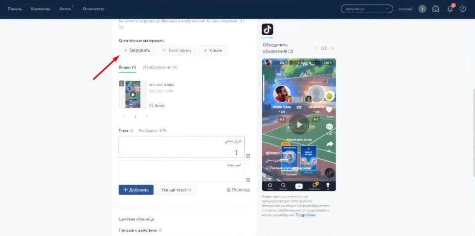Click the share arrow icon in preview
The image size is (475, 236).
pos(329,144)
